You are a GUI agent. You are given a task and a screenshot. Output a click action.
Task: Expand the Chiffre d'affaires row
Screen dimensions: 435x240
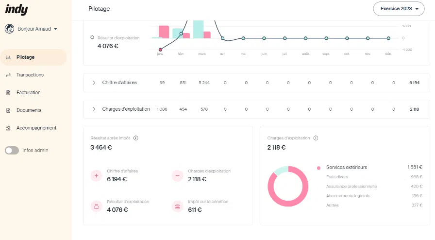94,83
